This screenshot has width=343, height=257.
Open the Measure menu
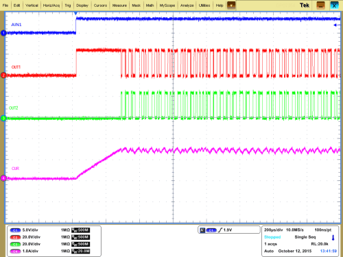[119, 5]
